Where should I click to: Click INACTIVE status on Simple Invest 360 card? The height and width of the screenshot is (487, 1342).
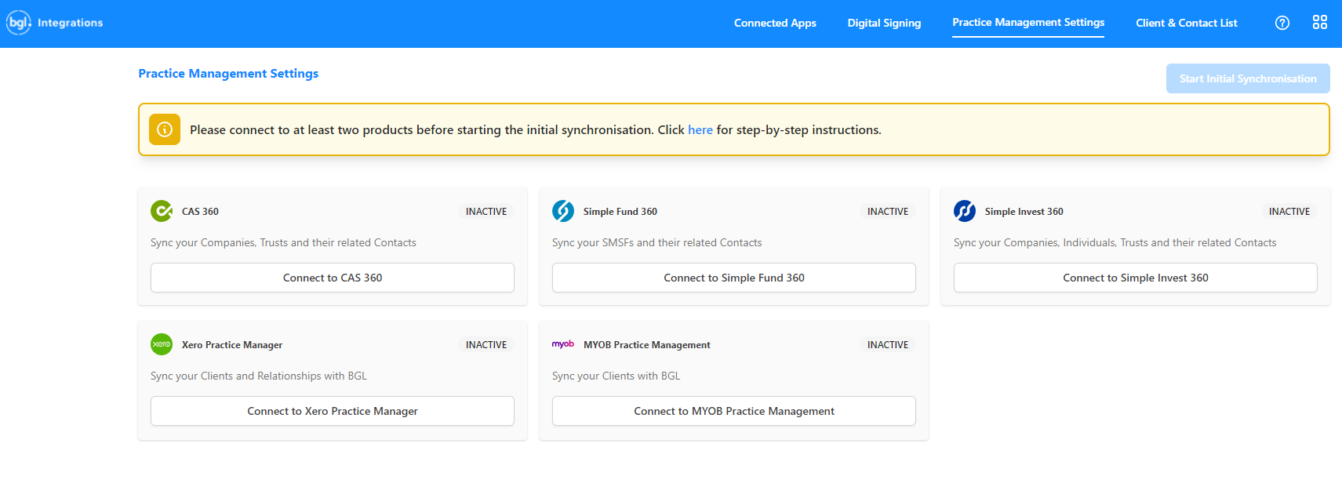pos(1289,212)
